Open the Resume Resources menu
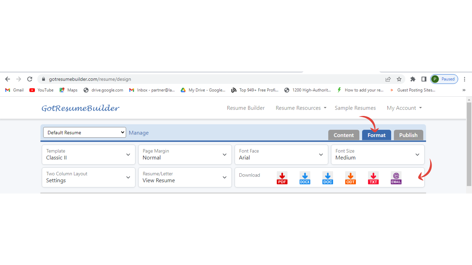Image resolution: width=472 pixels, height=265 pixels. coord(301,108)
